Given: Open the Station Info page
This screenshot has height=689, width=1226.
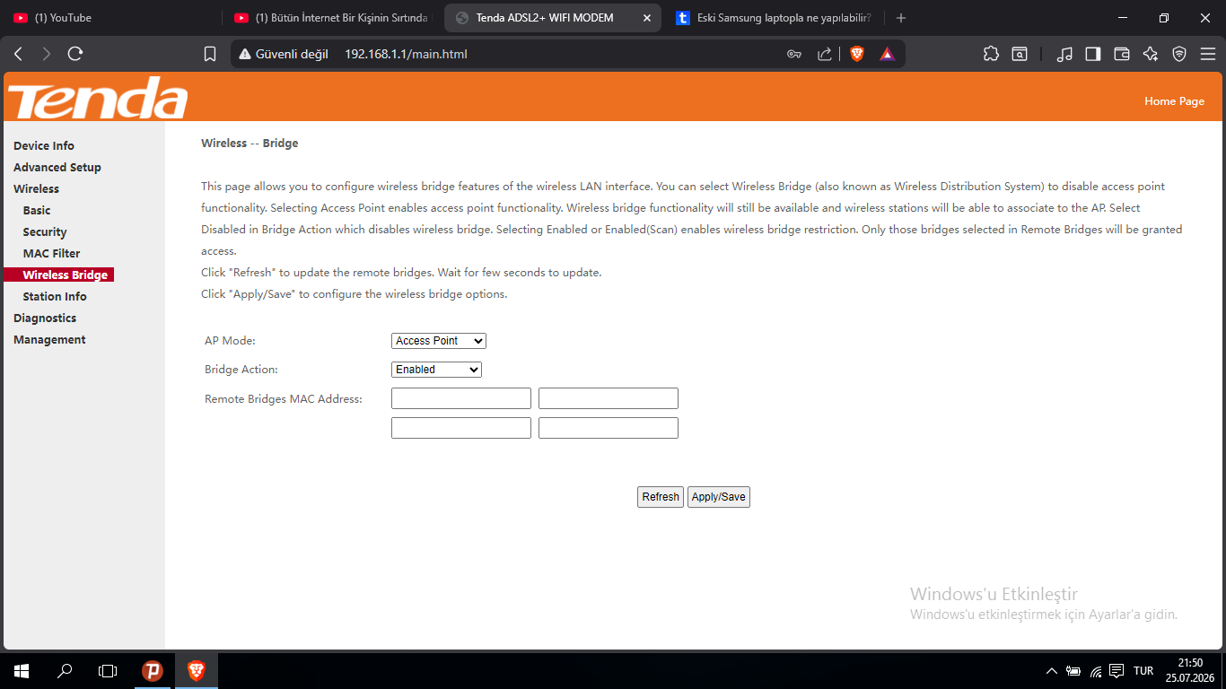Looking at the screenshot, I should (x=55, y=297).
